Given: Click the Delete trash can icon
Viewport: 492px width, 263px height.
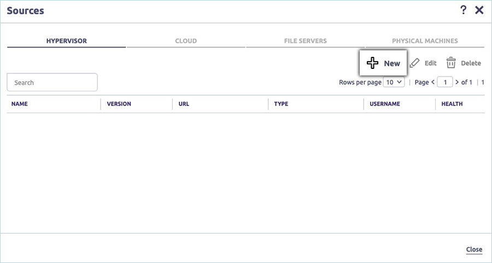Looking at the screenshot, I should [451, 63].
